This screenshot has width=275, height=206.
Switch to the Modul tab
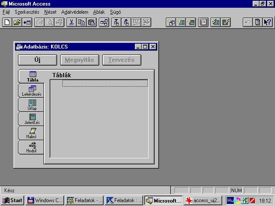coord(31,148)
